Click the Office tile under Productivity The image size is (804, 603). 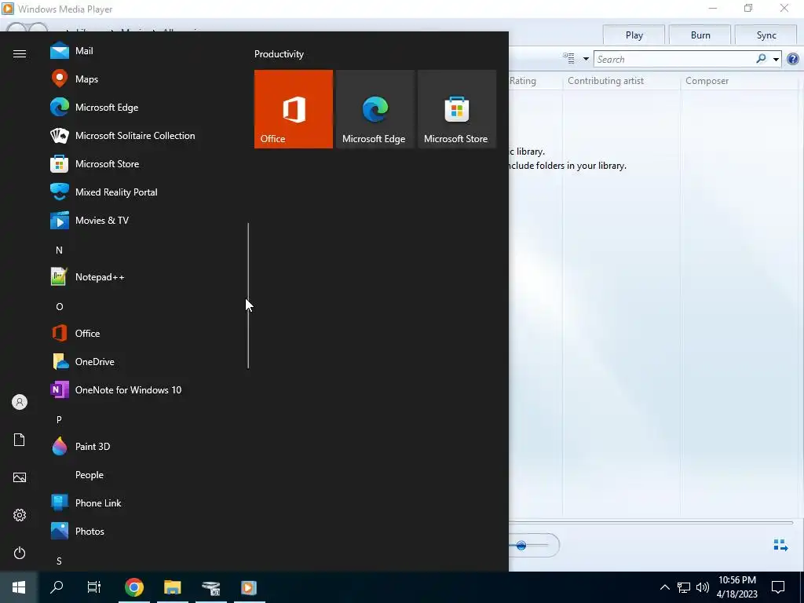coord(294,109)
